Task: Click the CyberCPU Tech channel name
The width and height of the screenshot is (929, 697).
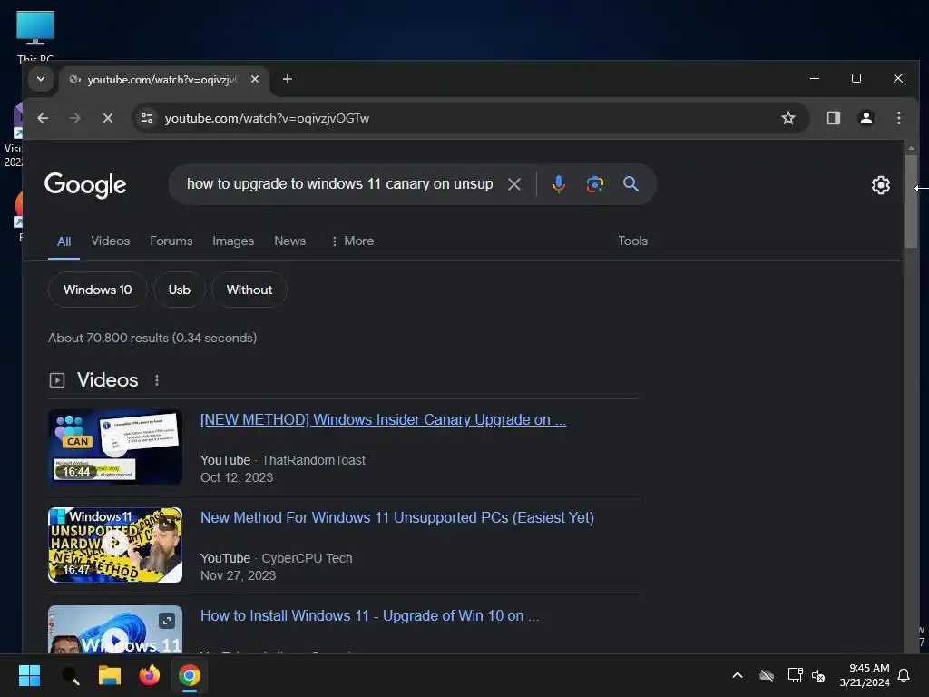Action: tap(307, 558)
